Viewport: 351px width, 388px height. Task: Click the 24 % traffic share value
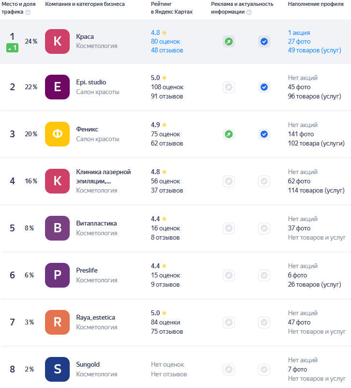click(31, 41)
